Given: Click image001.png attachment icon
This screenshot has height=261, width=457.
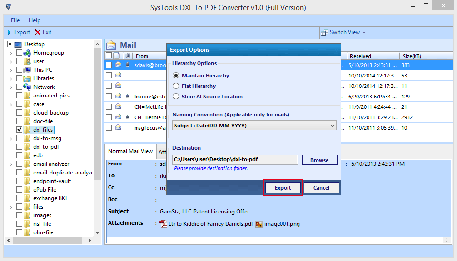Looking at the screenshot, I should coord(259,224).
